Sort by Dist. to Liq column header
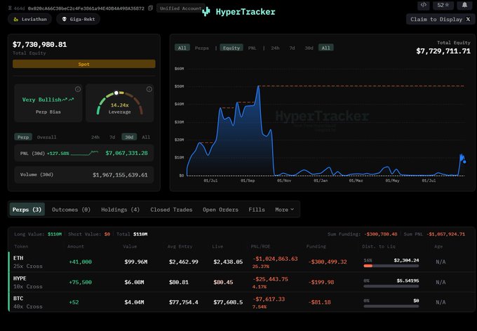 [x=379, y=246]
